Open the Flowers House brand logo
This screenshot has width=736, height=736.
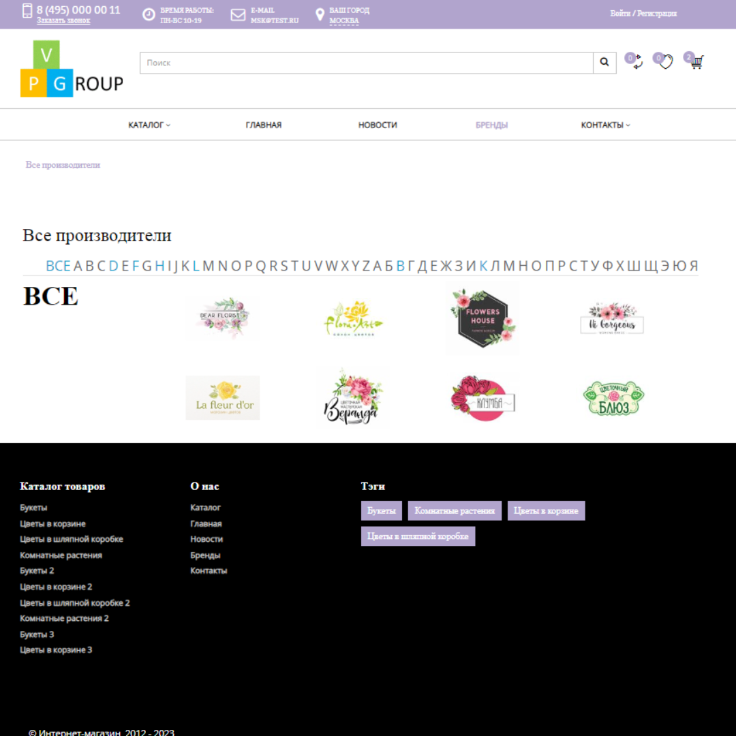point(482,318)
